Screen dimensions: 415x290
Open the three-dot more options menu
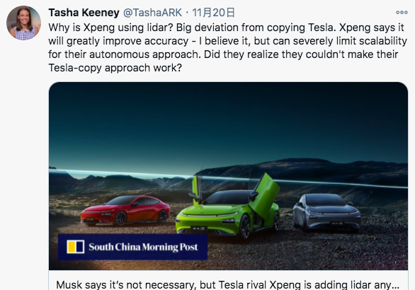tap(402, 13)
